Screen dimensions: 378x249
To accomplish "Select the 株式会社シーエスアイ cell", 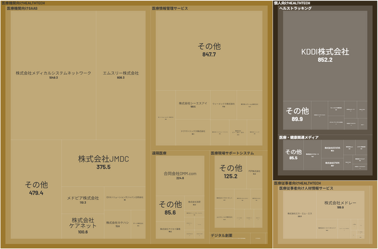I will coord(193,104).
